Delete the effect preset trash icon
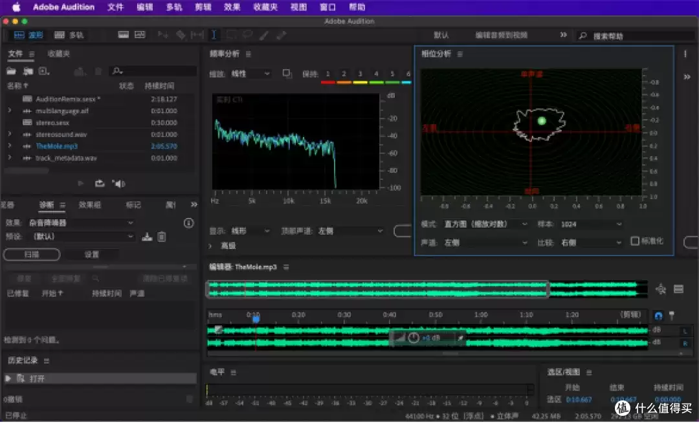The height and width of the screenshot is (423, 699). pyautogui.click(x=161, y=237)
